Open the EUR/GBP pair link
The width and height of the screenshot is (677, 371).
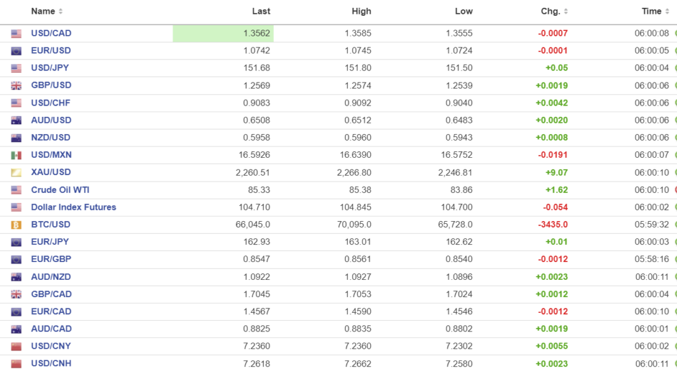click(51, 259)
